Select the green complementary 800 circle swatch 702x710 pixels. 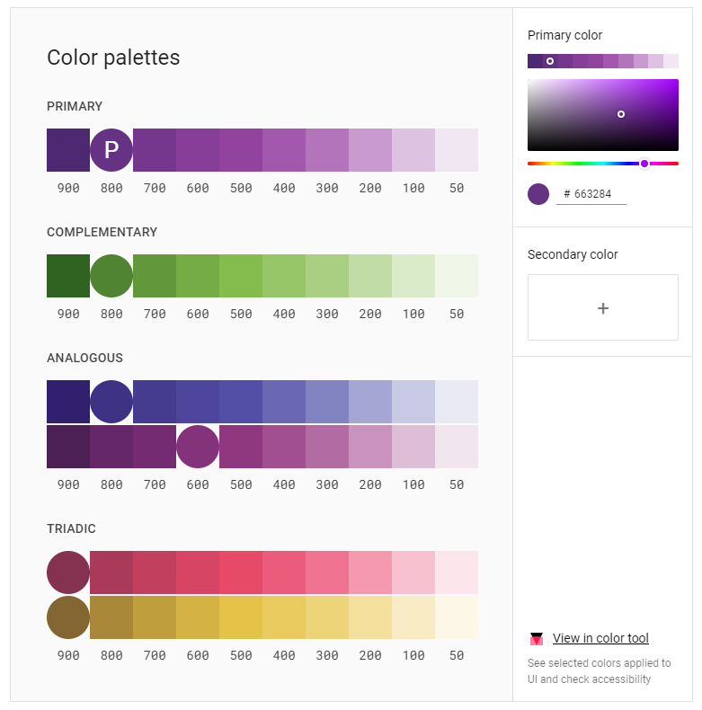point(111,276)
